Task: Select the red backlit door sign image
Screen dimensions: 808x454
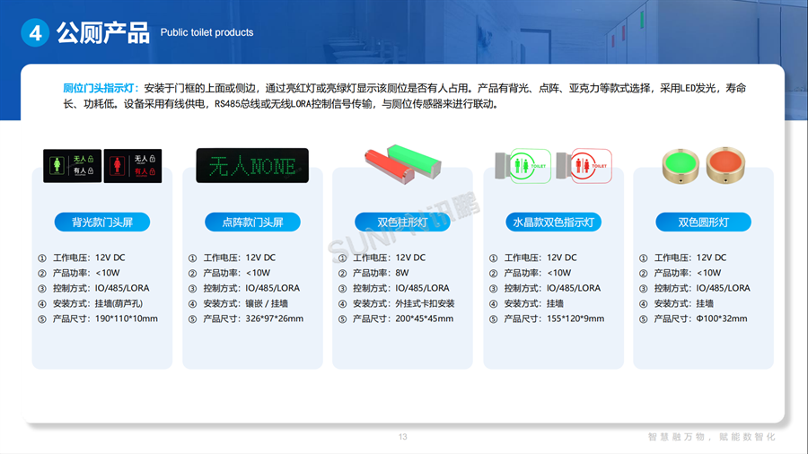Action: click(134, 165)
